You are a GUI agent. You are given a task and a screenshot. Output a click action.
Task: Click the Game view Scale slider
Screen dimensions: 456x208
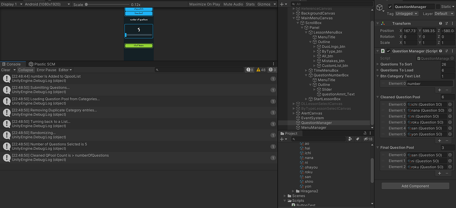pos(107,4)
